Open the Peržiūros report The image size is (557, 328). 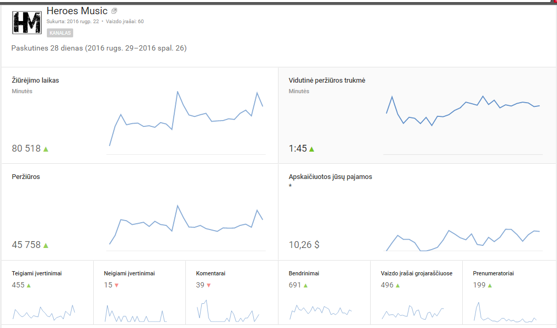[x=26, y=176]
